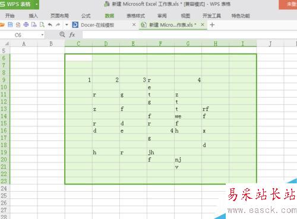The width and height of the screenshot is (297, 219).
Task: Select column B header
Action: (51, 43)
